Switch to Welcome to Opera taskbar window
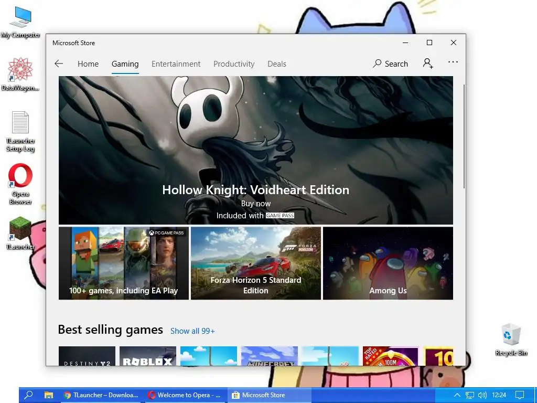The width and height of the screenshot is (537, 403). (185, 395)
